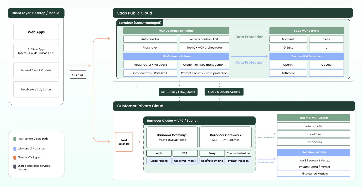Click the Client Layer: Desktop / Mobile header
This screenshot has height=187, width=362.
coord(36,13)
